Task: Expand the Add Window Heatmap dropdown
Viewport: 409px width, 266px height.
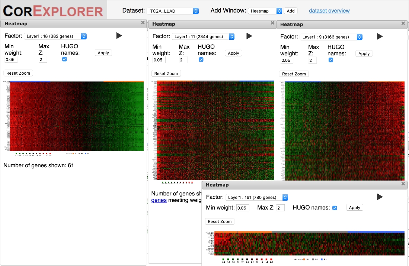Action: (x=265, y=11)
